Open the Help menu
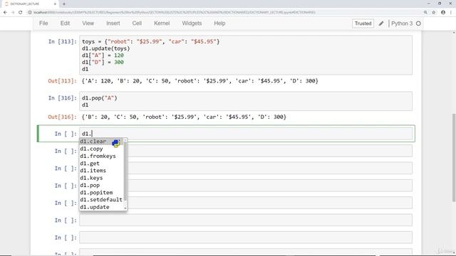 pyautogui.click(x=219, y=23)
